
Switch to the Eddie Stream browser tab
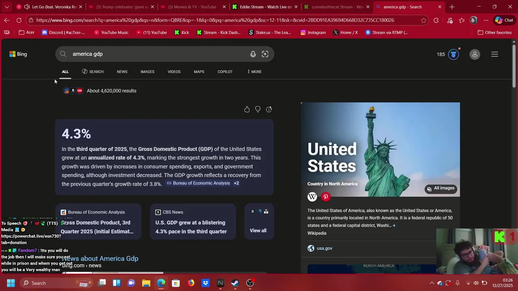click(x=265, y=7)
